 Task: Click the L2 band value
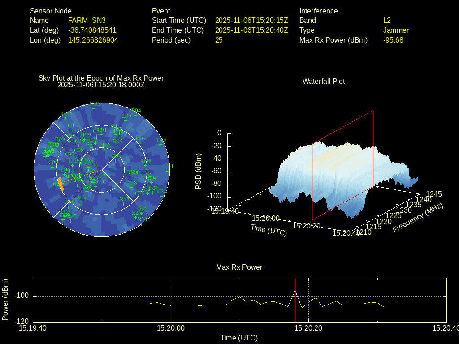tap(387, 21)
